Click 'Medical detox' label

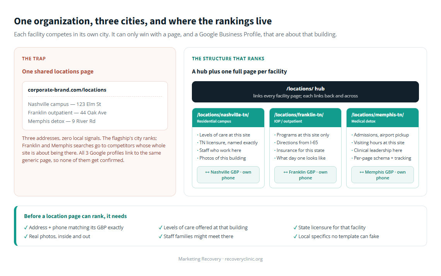(363, 121)
